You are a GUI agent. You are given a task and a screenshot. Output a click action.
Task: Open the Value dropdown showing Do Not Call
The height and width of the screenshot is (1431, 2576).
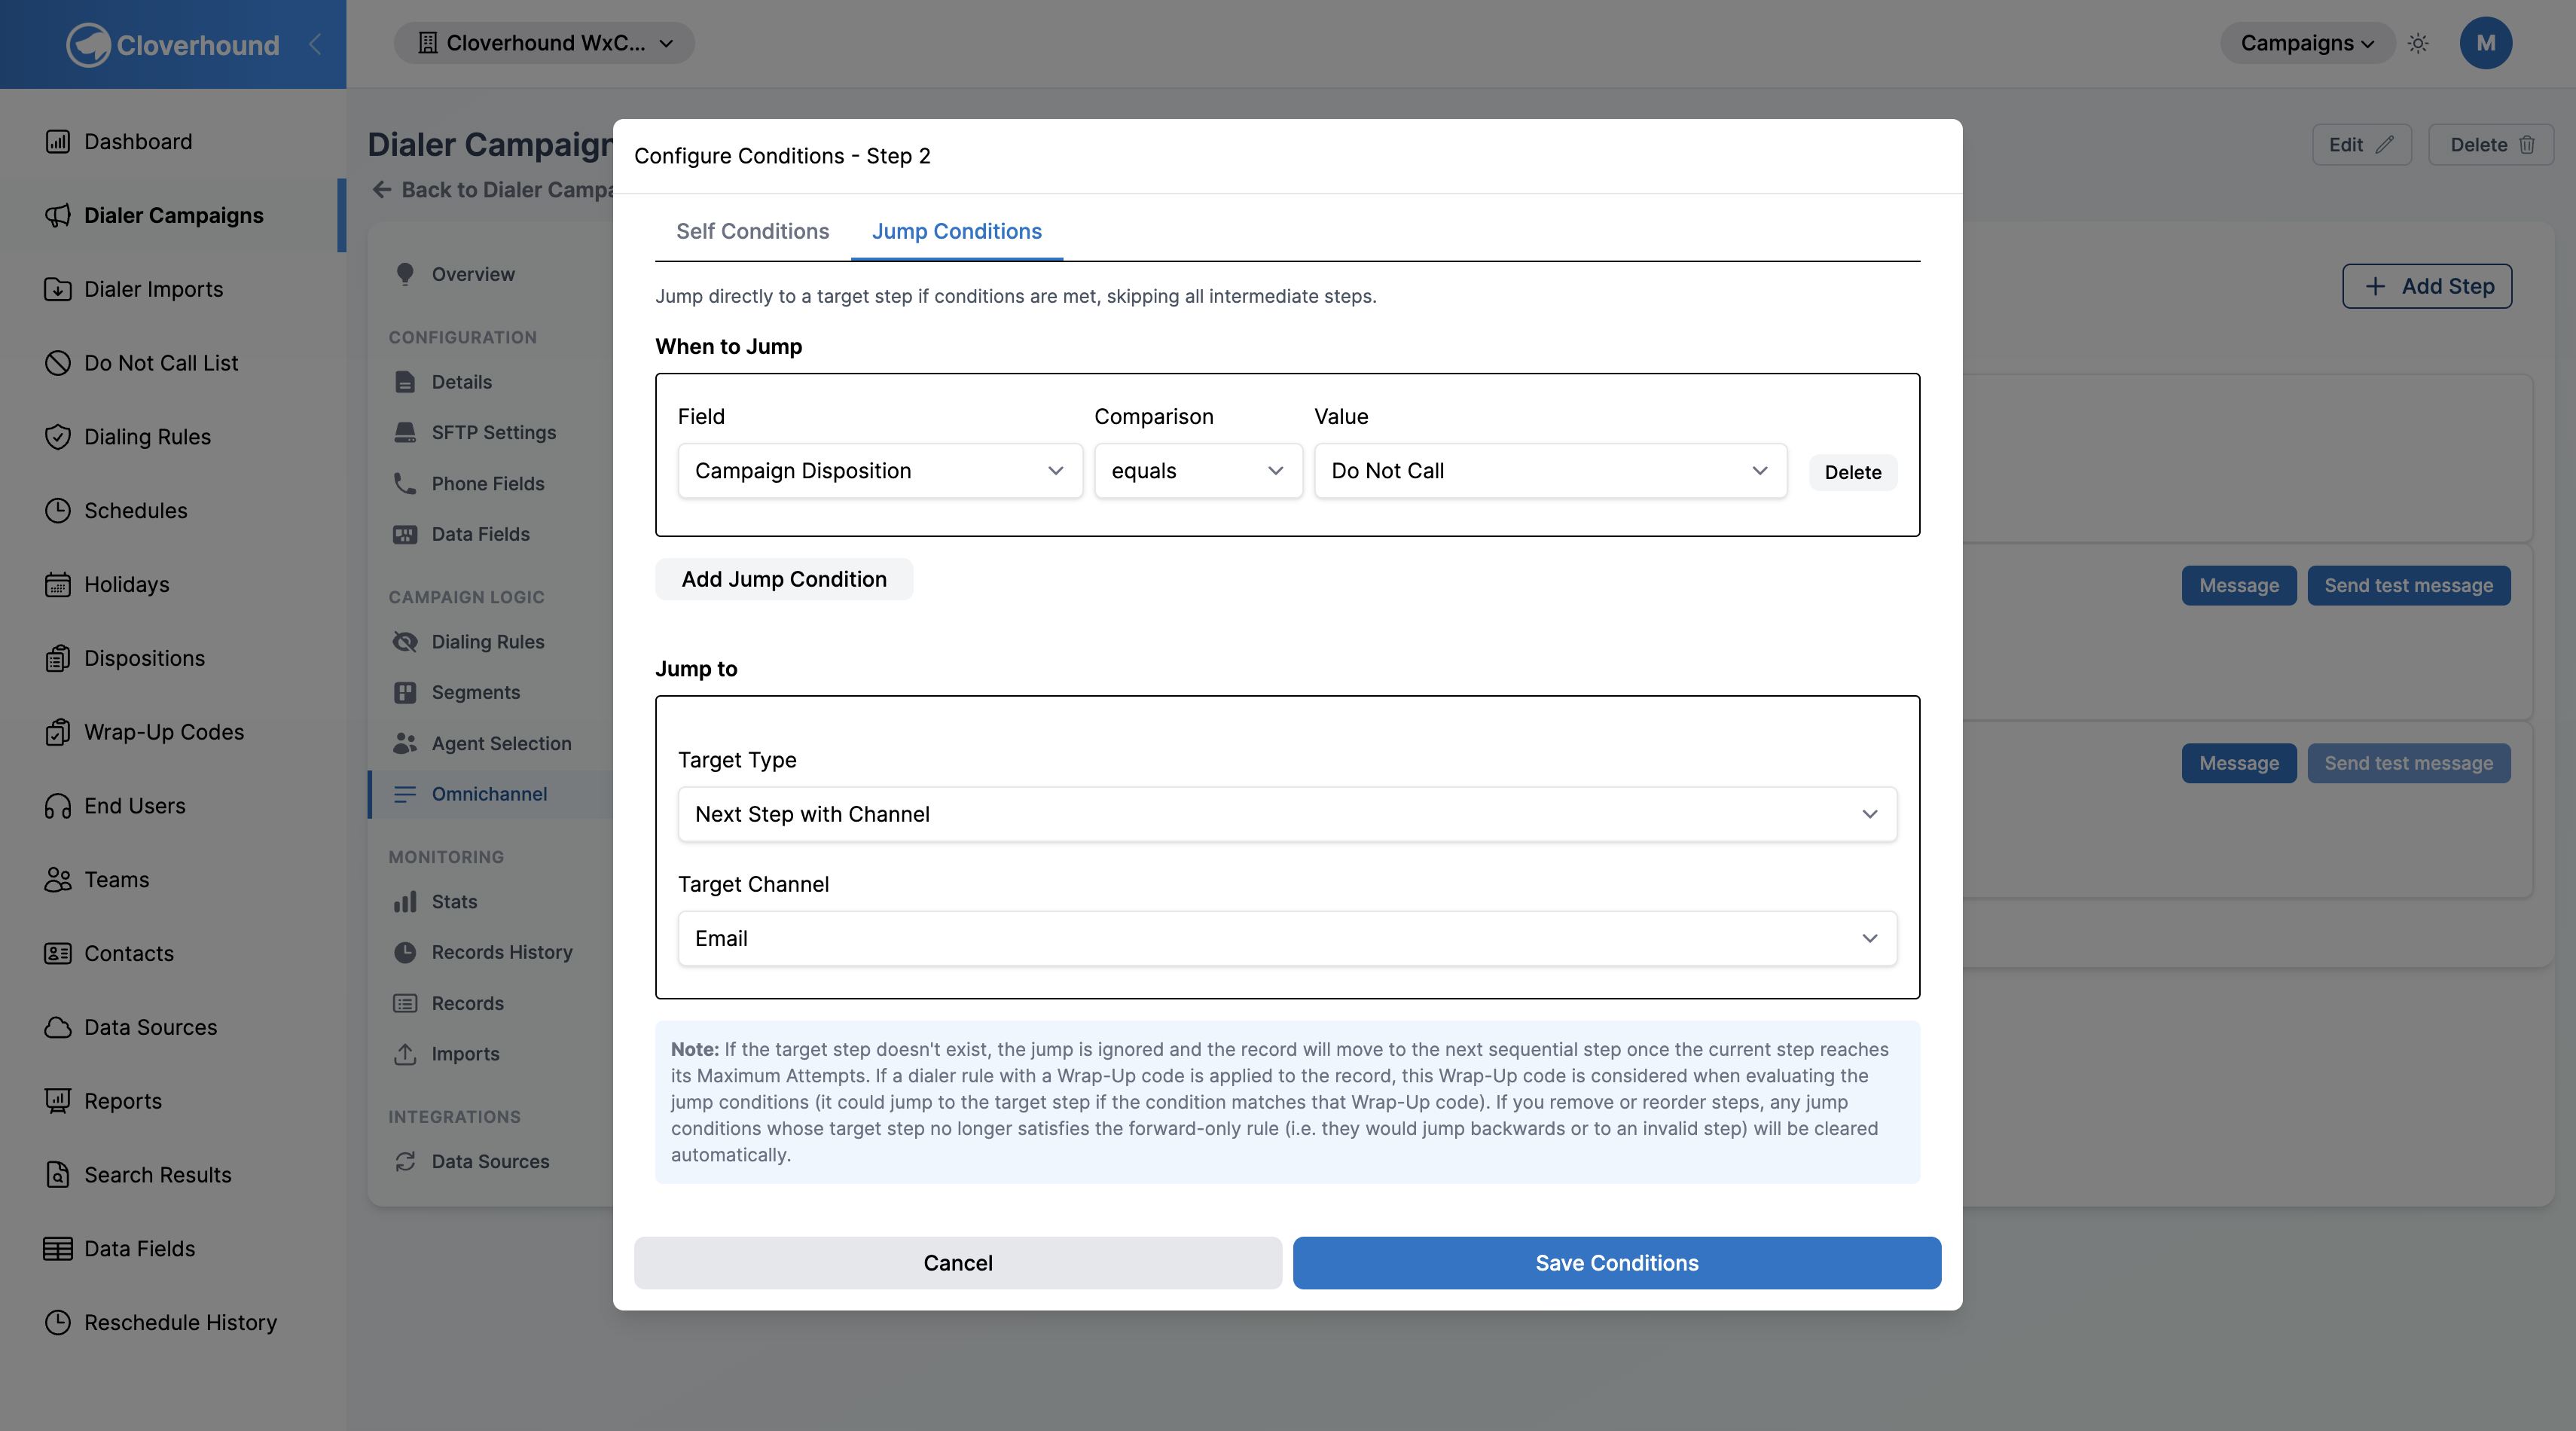coord(1550,471)
